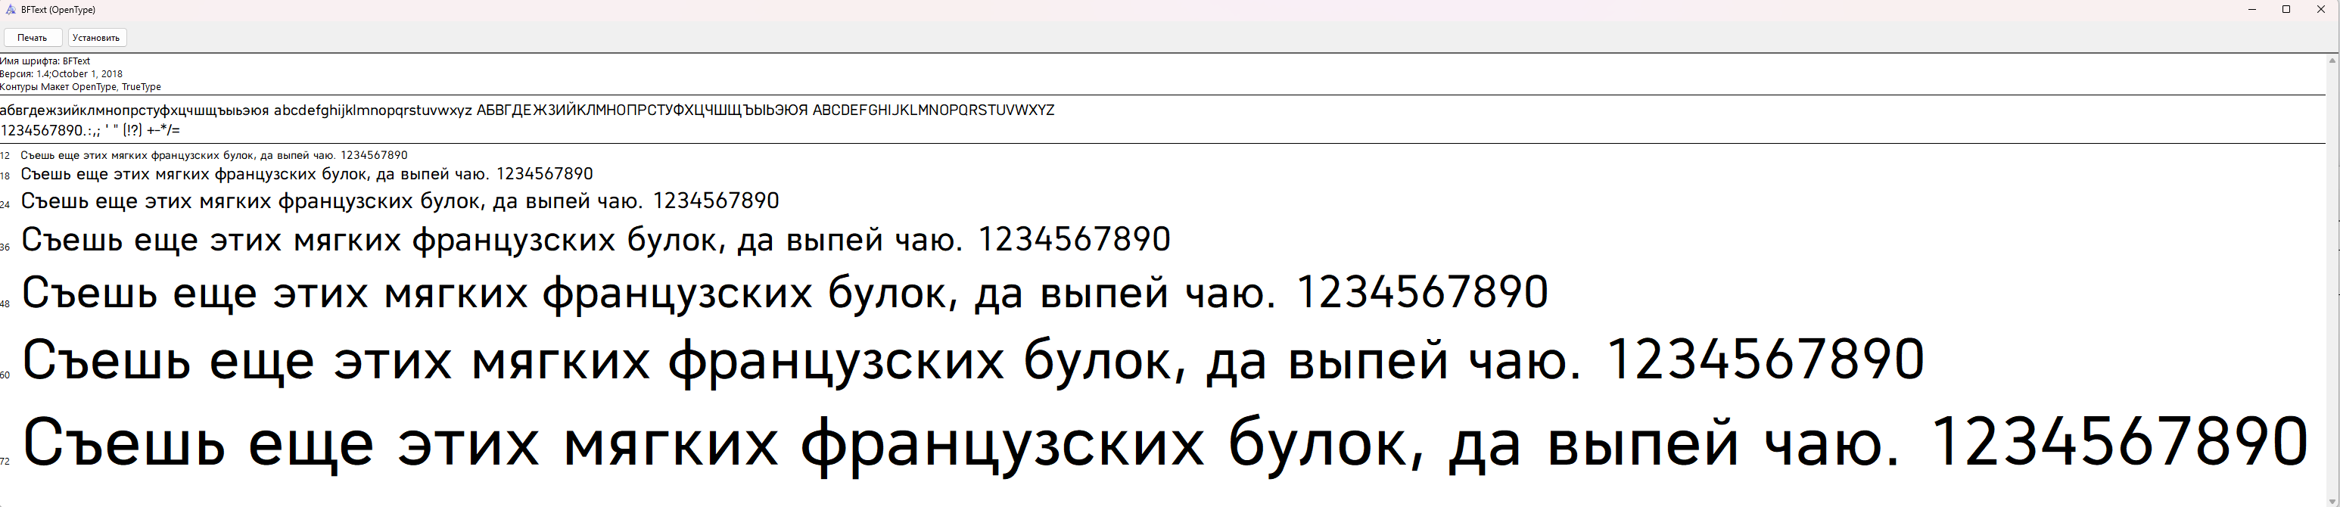Screen dimensions: 2340x507
Task: Click the 36-point sample sentence
Action: [x=595, y=240]
